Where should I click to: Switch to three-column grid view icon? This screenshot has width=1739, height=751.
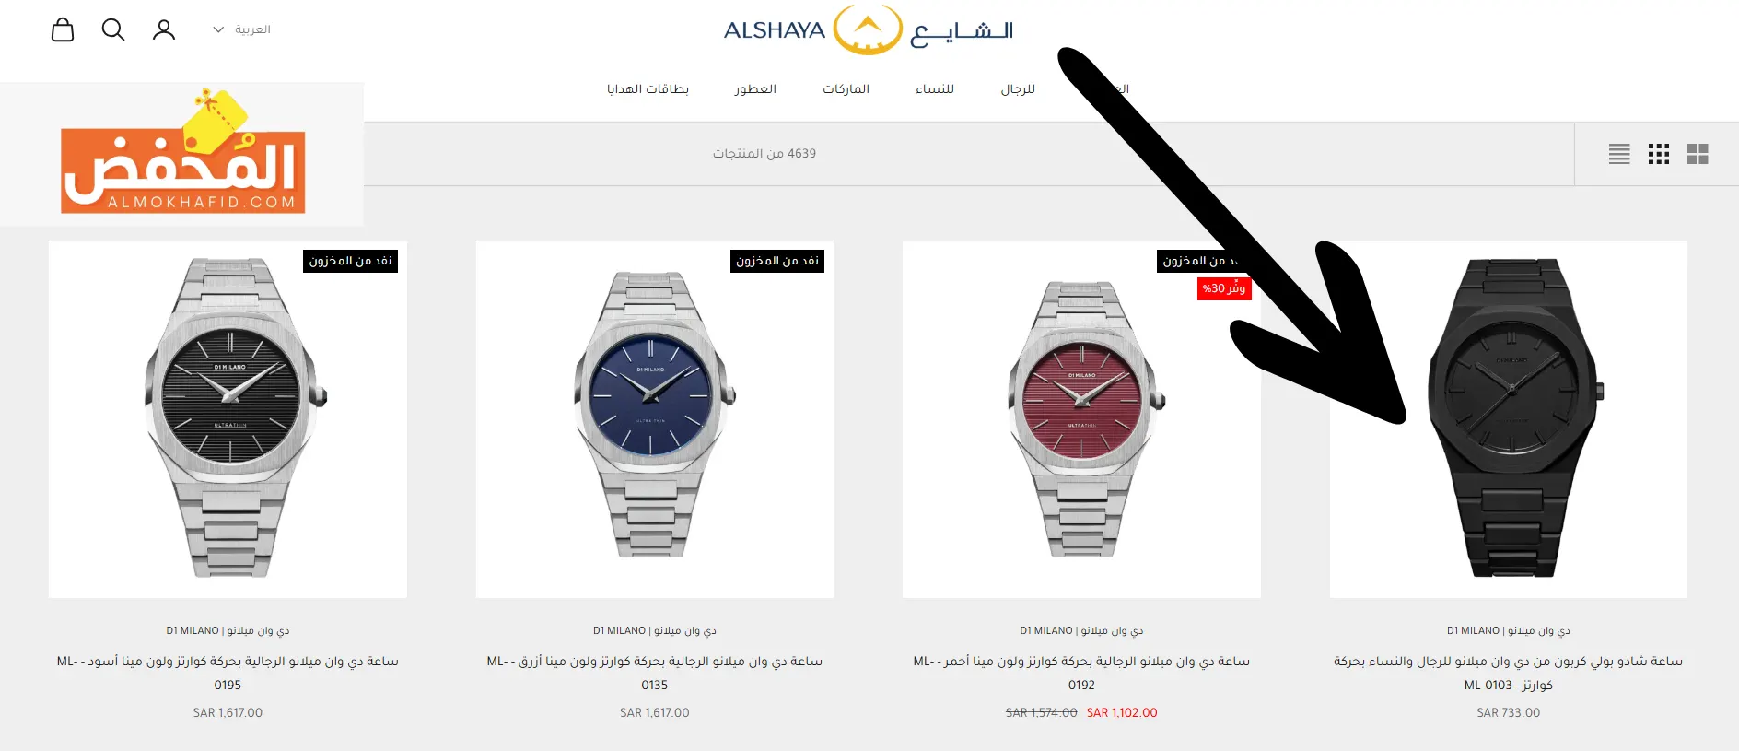(x=1659, y=154)
